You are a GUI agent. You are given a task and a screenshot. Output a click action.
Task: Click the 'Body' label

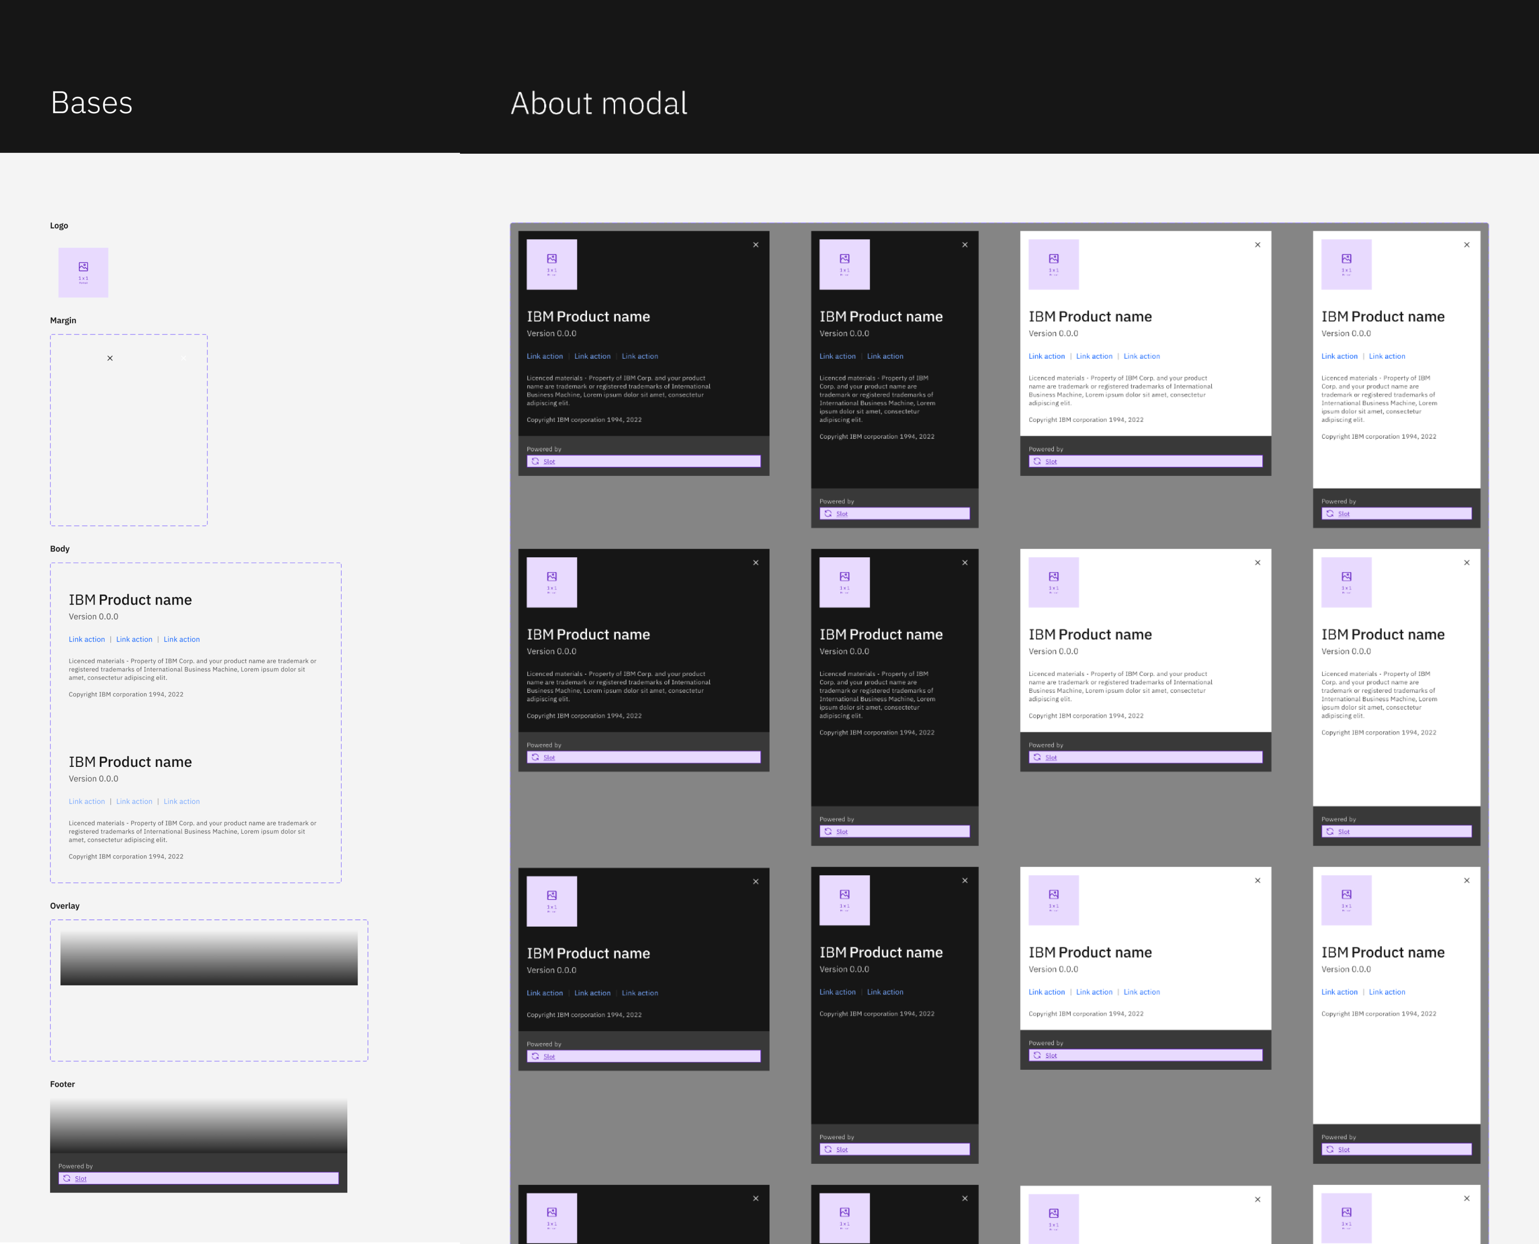coord(60,548)
